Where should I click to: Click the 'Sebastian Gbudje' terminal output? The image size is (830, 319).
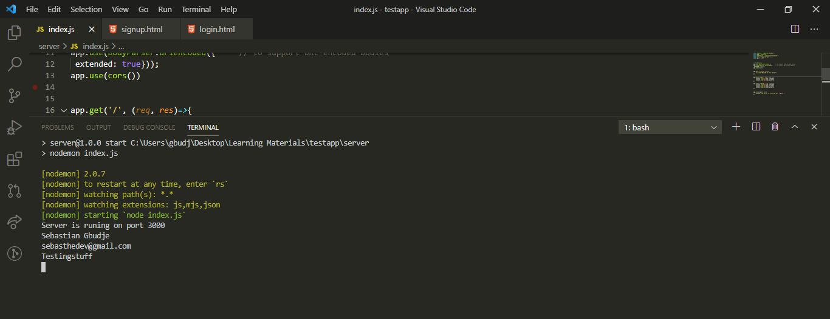[x=75, y=236]
